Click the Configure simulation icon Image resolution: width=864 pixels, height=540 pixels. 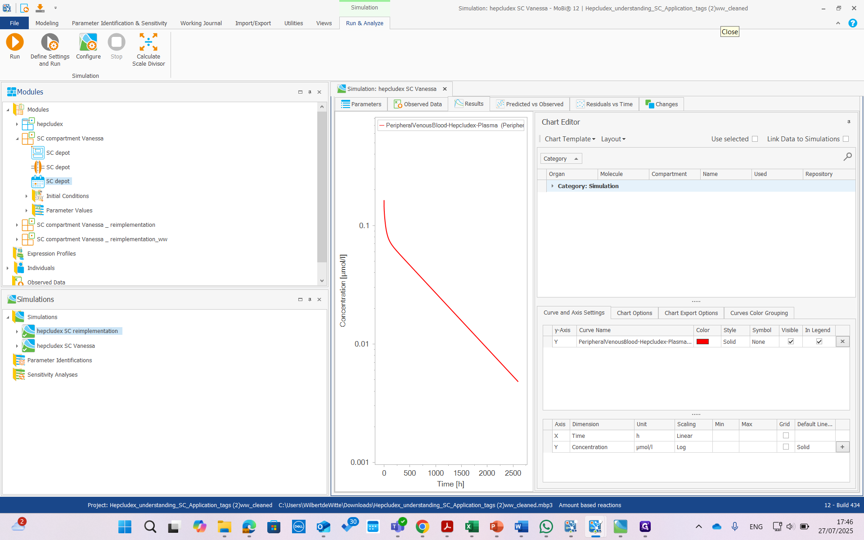click(88, 43)
